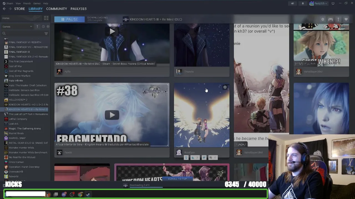Select Monster Hunter Wilds Benchmark in library
Screen dimensions: 355x199
tap(28, 153)
